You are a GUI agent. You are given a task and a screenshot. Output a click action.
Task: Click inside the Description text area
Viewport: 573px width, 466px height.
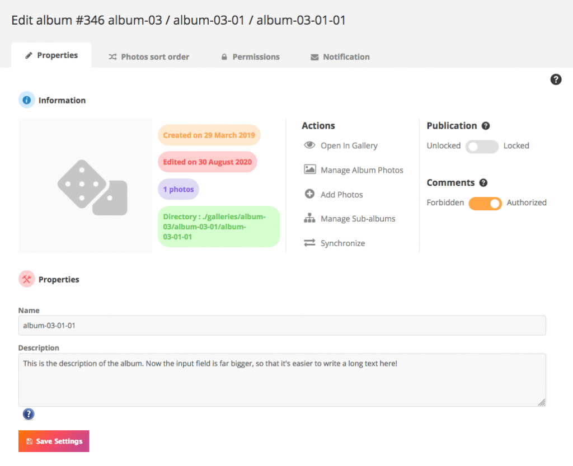click(x=282, y=380)
